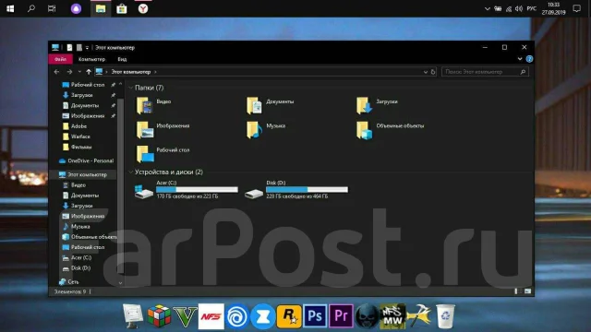Click the navigation pane scrollbar
The height and width of the screenshot is (332, 591).
point(120,185)
